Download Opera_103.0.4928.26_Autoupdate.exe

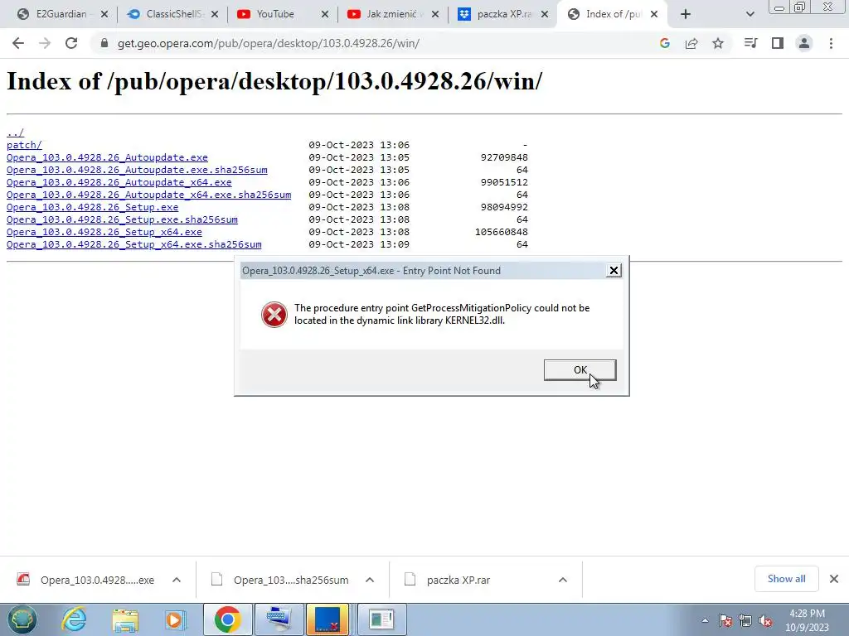107,157
